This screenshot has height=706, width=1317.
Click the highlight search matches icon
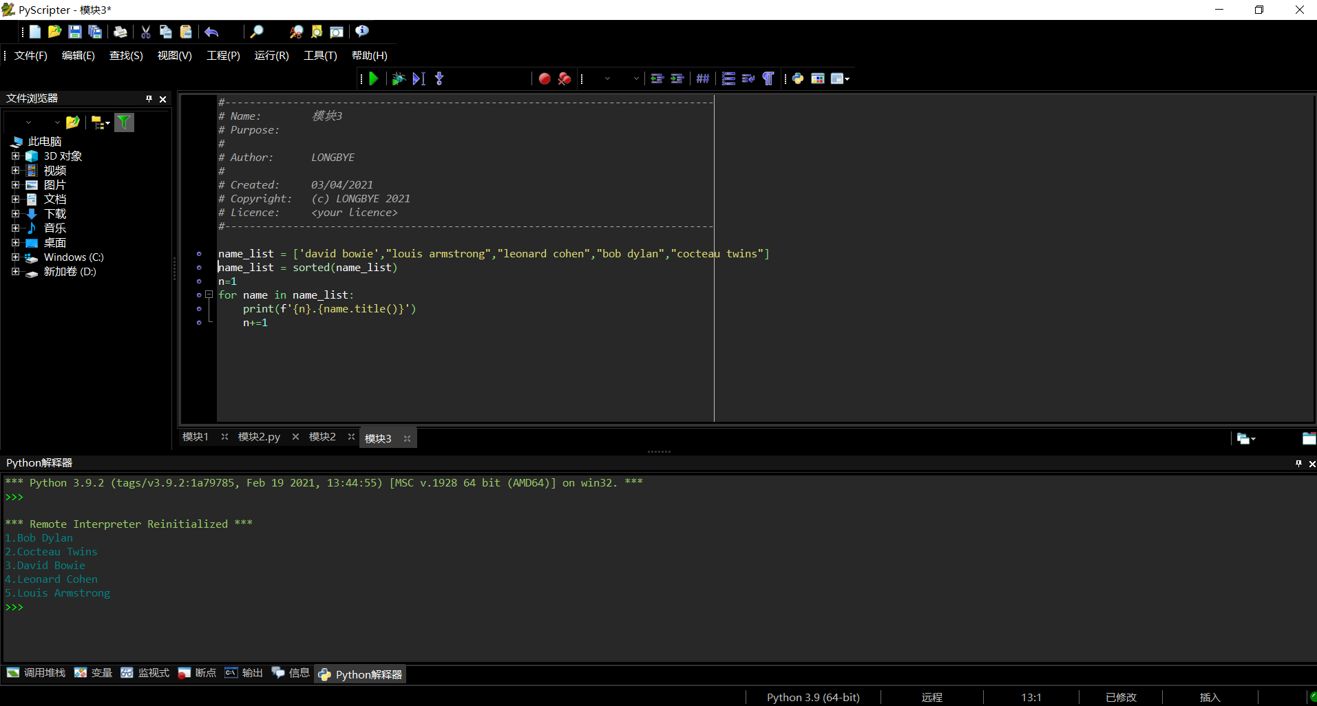[x=317, y=32]
